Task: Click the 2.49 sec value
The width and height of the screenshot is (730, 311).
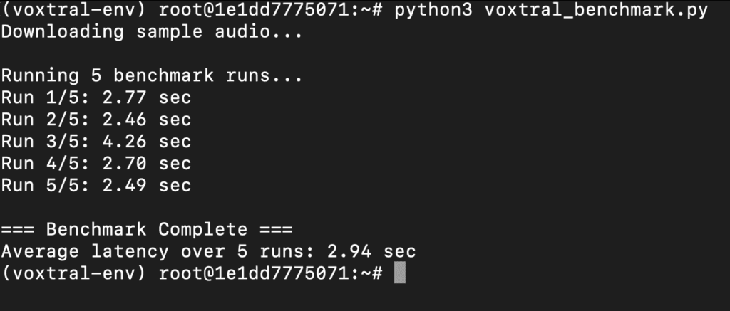Action: [x=147, y=185]
